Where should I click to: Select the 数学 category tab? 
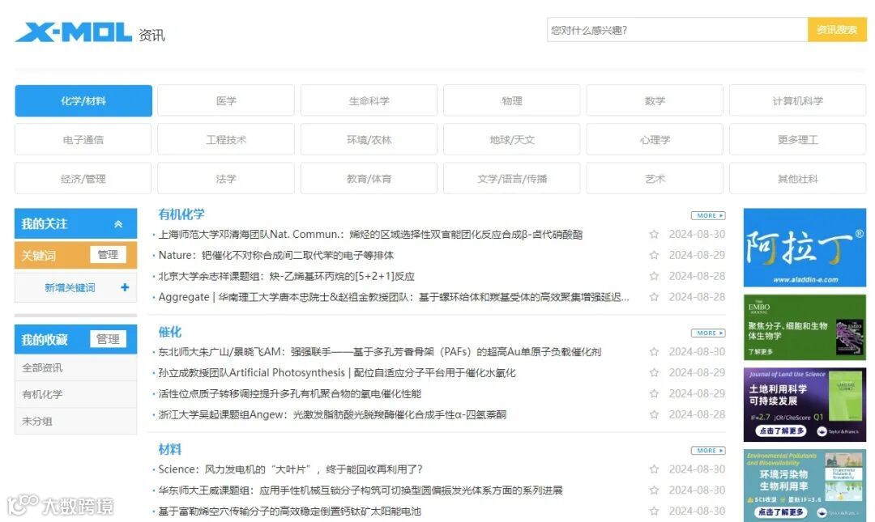click(x=655, y=101)
